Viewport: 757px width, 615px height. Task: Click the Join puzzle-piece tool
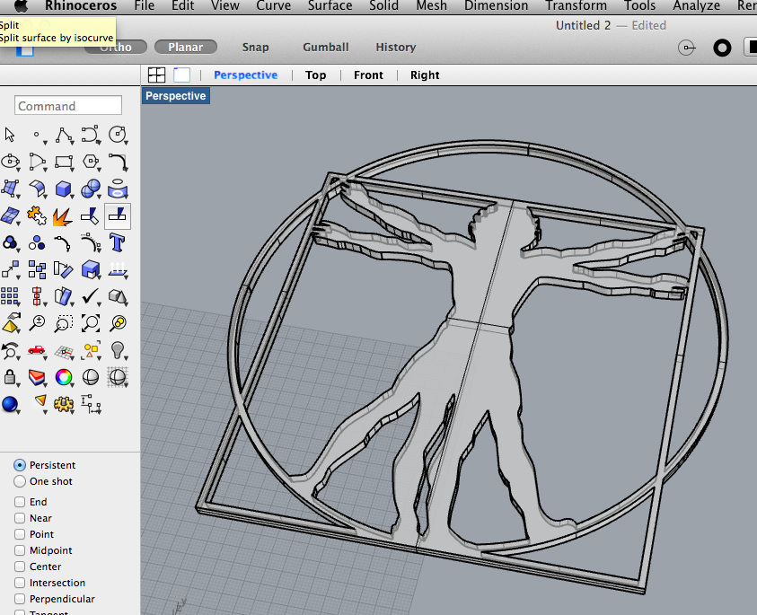[x=37, y=215]
